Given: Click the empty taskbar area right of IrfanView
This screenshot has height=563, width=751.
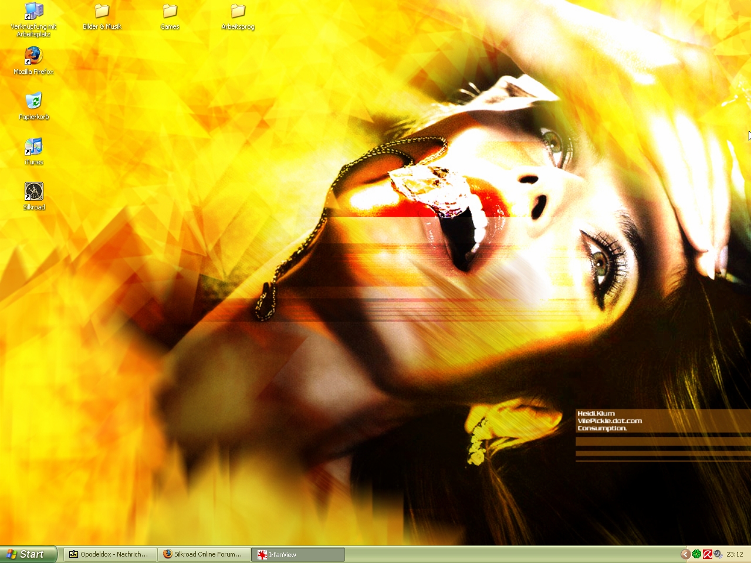Looking at the screenshot, I should [510, 554].
